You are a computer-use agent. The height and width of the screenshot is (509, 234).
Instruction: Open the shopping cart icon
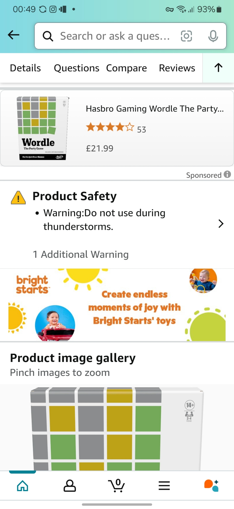pyautogui.click(x=117, y=486)
